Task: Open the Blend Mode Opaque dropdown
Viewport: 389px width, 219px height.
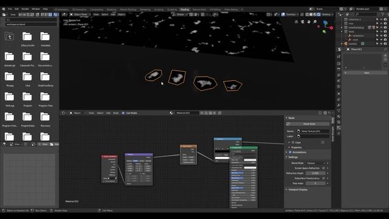Action: click(315, 163)
